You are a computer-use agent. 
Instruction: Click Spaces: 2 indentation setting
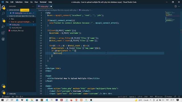pyautogui.click(x=133, y=97)
